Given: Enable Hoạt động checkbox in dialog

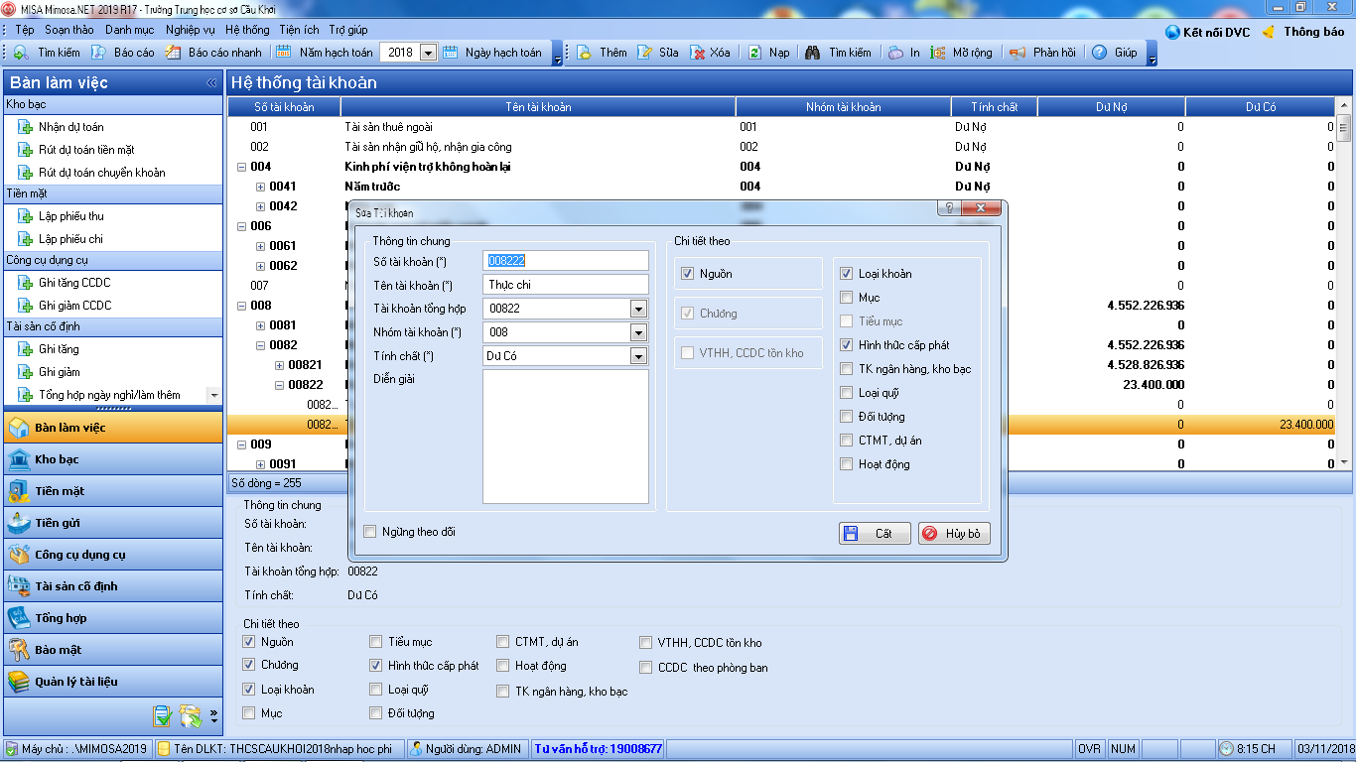Looking at the screenshot, I should pyautogui.click(x=846, y=464).
